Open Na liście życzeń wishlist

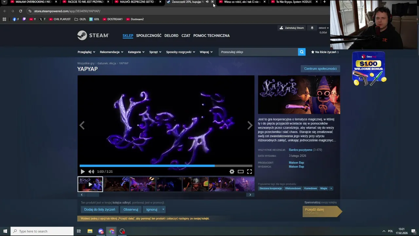[325, 52]
